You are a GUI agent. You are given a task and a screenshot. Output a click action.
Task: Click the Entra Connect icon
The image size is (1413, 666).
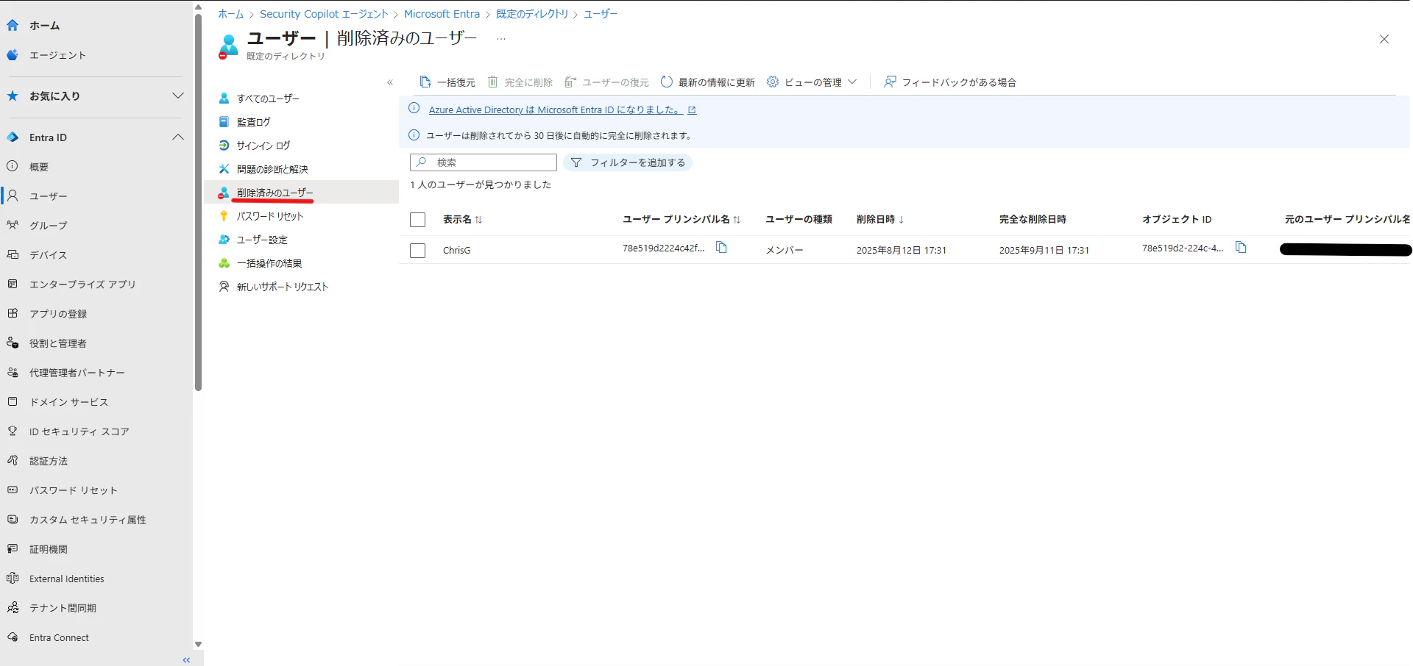(13, 637)
